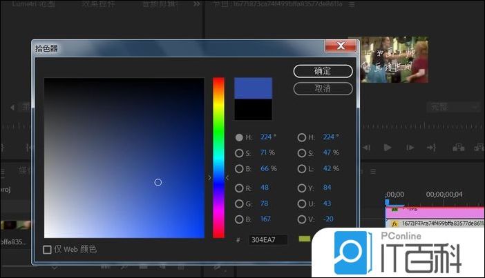Click the blue timeline playhead

click(387, 202)
